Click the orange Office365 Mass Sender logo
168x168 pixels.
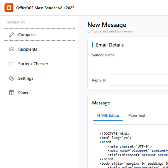(x=9, y=8)
